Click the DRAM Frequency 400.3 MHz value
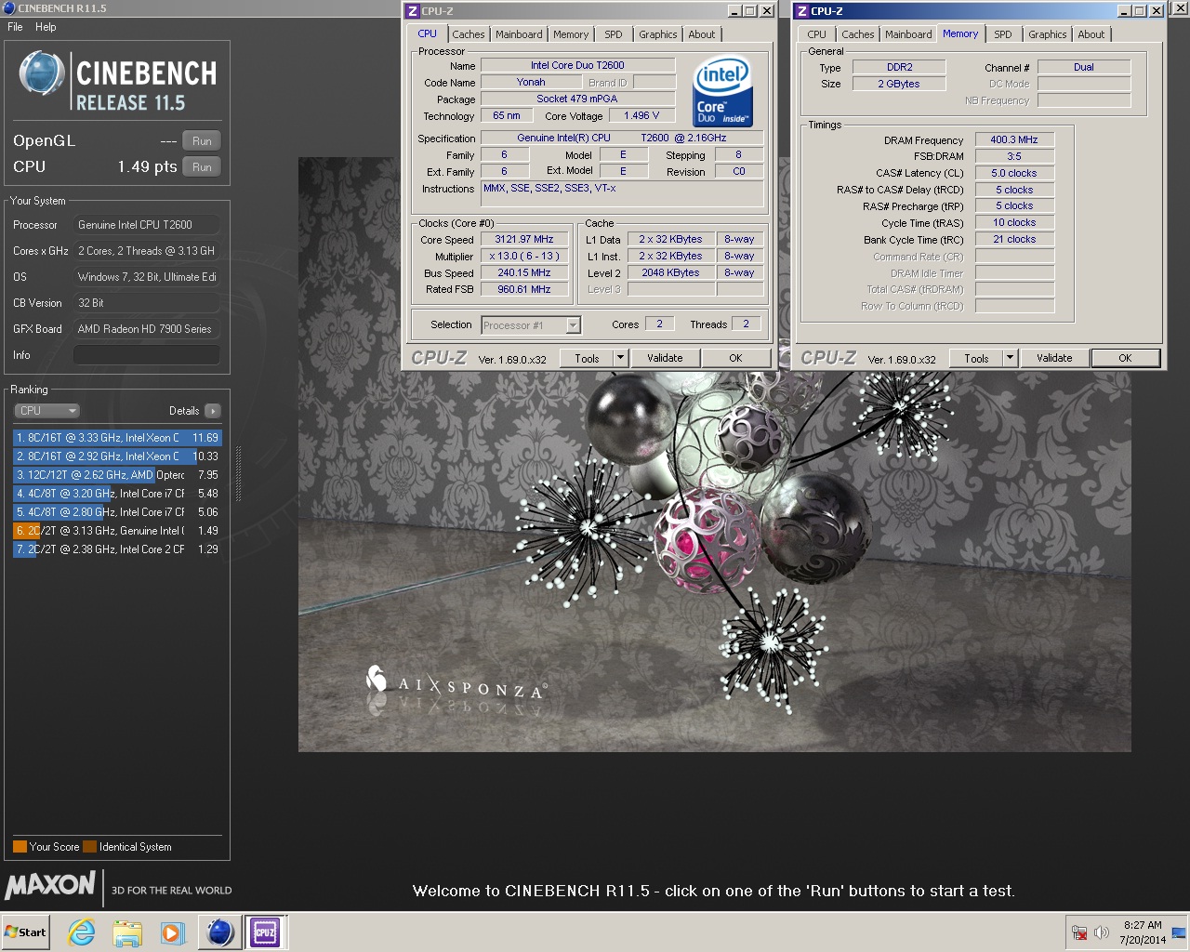 [x=1013, y=139]
